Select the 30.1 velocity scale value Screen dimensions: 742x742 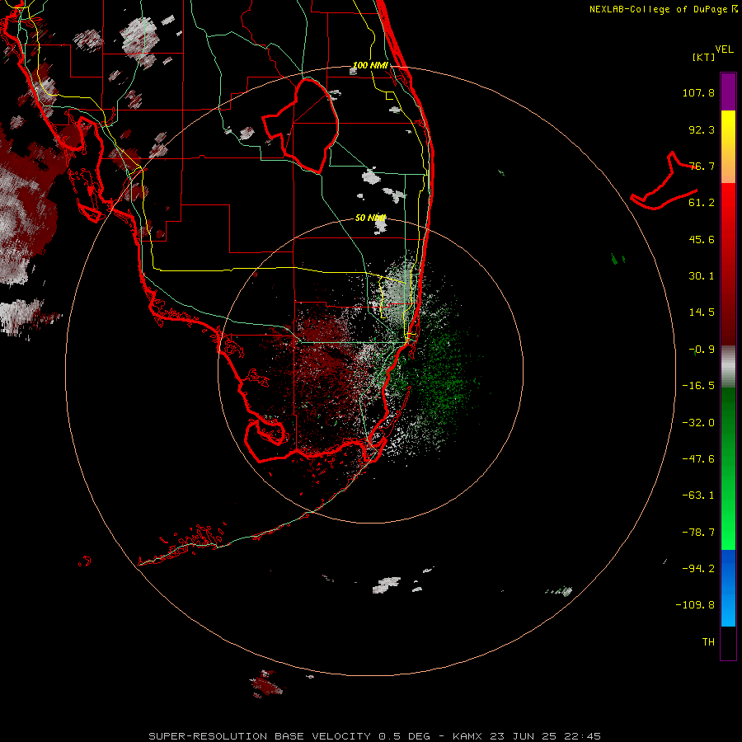click(x=702, y=276)
